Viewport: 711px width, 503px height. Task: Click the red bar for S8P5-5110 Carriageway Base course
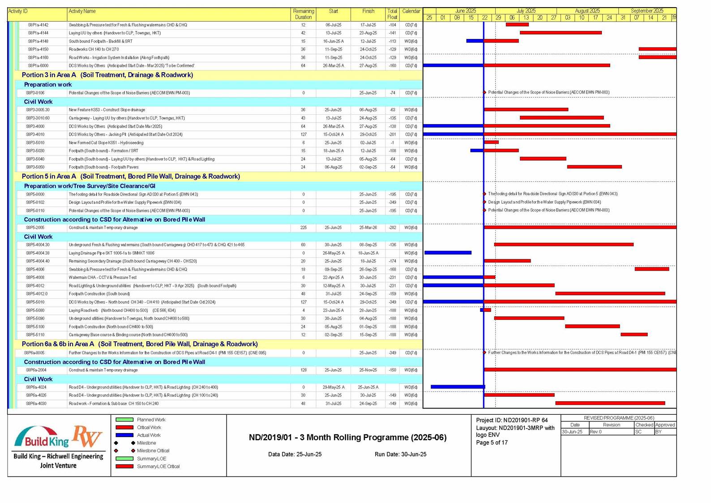pyautogui.click(x=634, y=335)
